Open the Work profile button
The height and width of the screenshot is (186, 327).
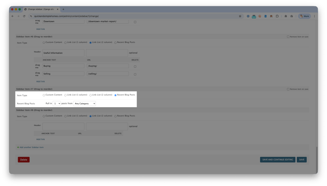point(305,16)
